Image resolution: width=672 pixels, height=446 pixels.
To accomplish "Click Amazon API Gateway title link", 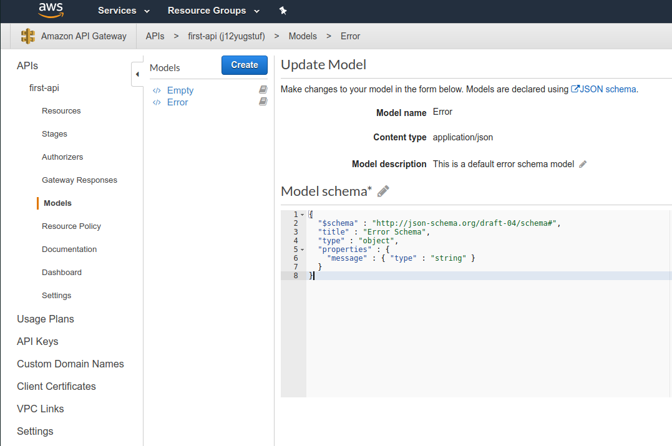I will tap(84, 36).
